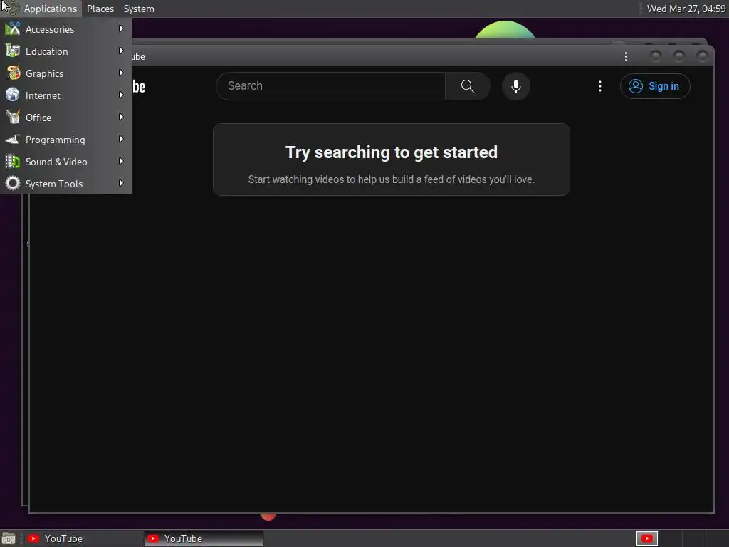Screen dimensions: 729x547
Task: Click the Office category icon
Action: click(x=13, y=118)
